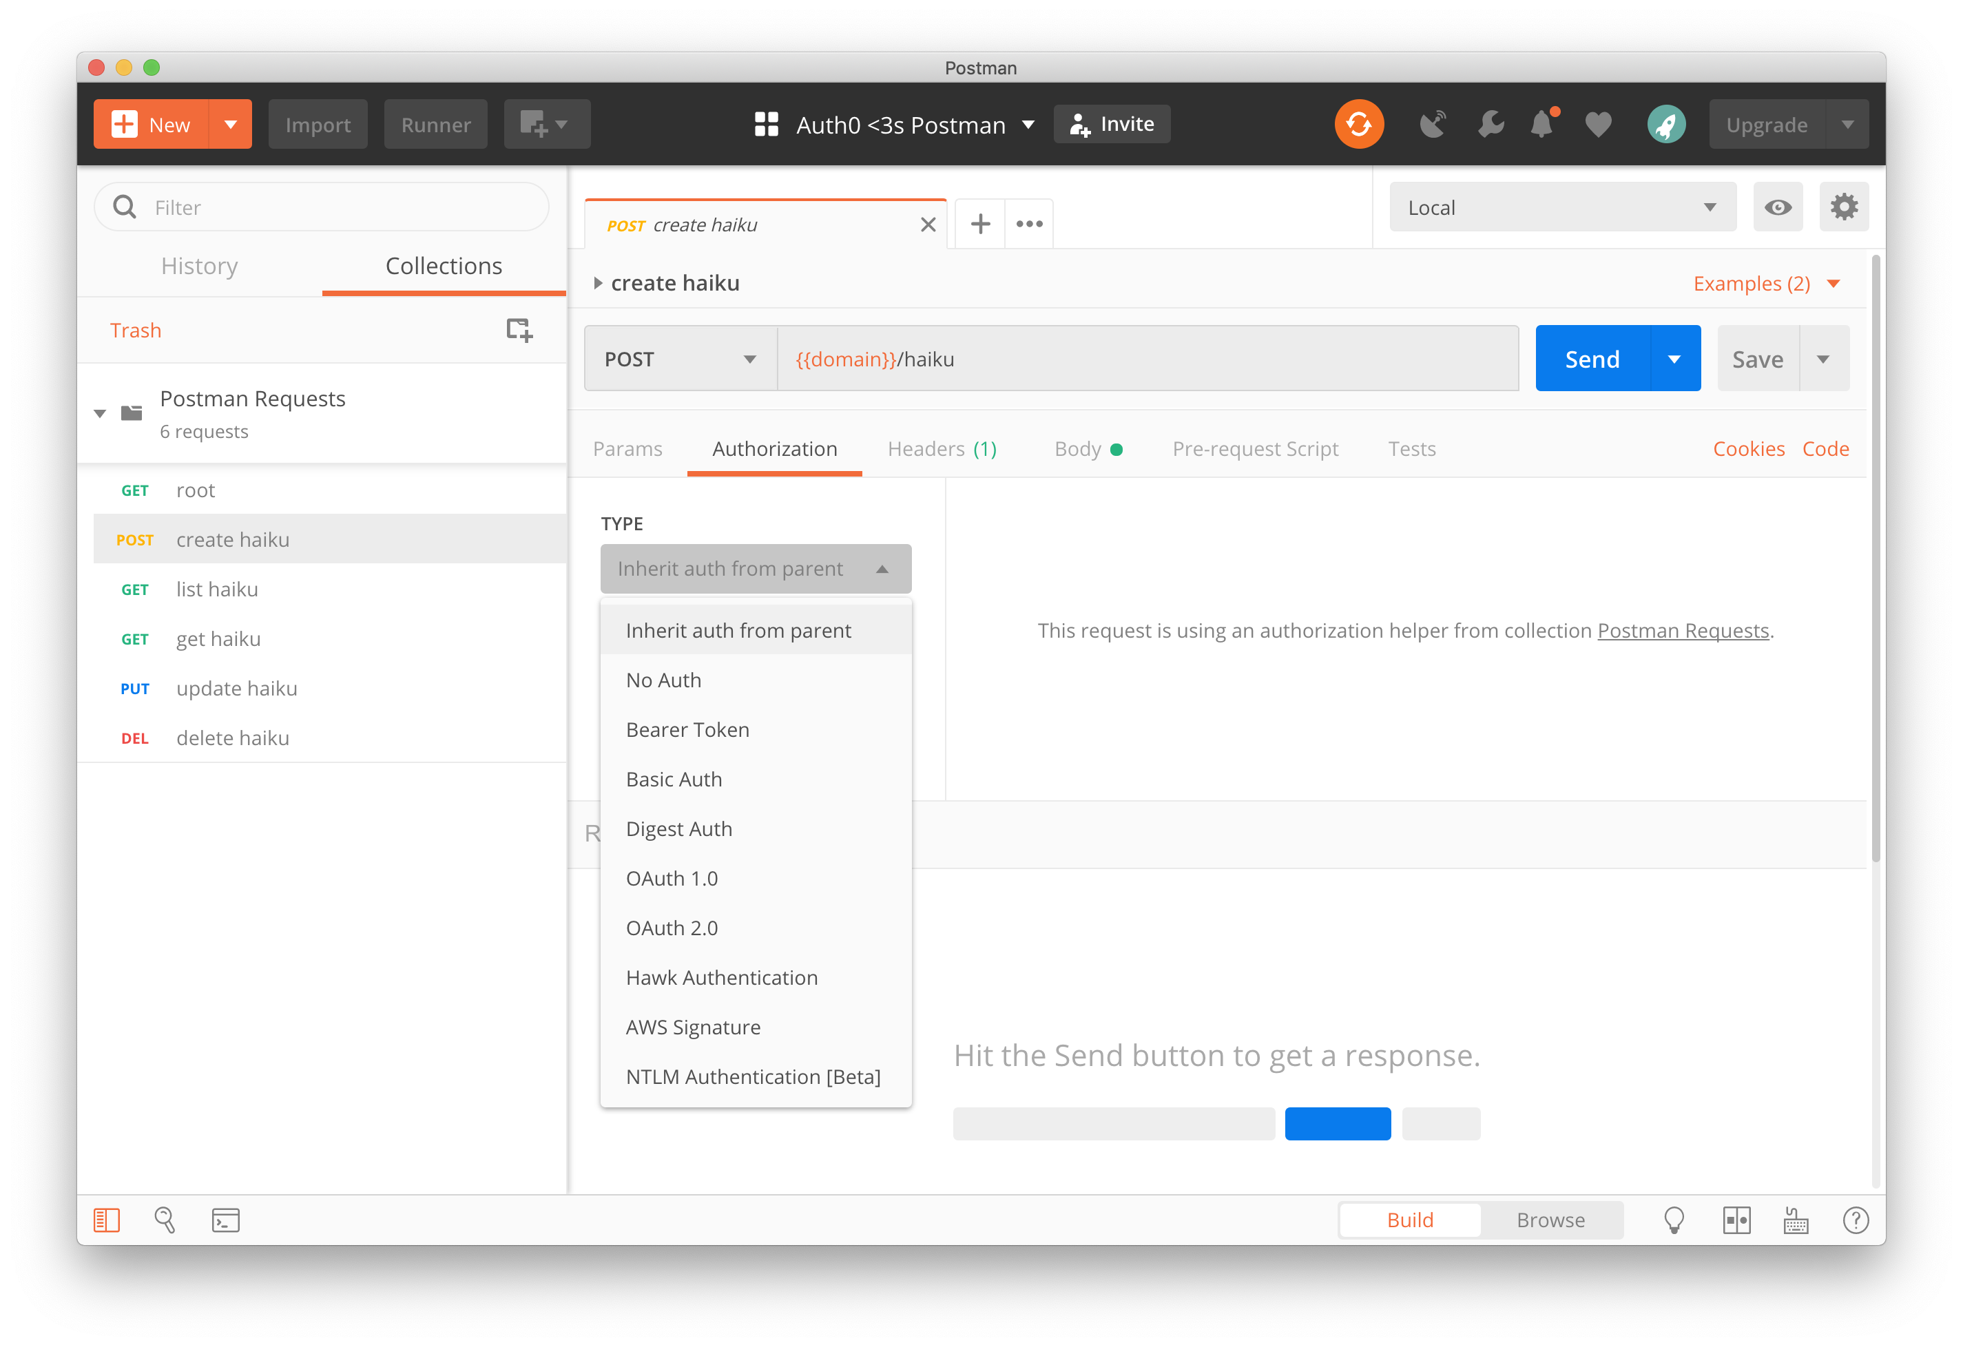
Task: Open find and replace magnifier icon
Action: click(165, 1220)
